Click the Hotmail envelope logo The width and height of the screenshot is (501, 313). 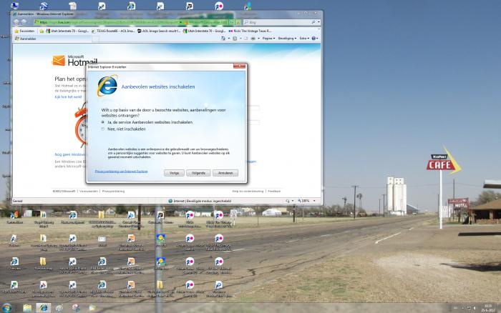[x=59, y=60]
